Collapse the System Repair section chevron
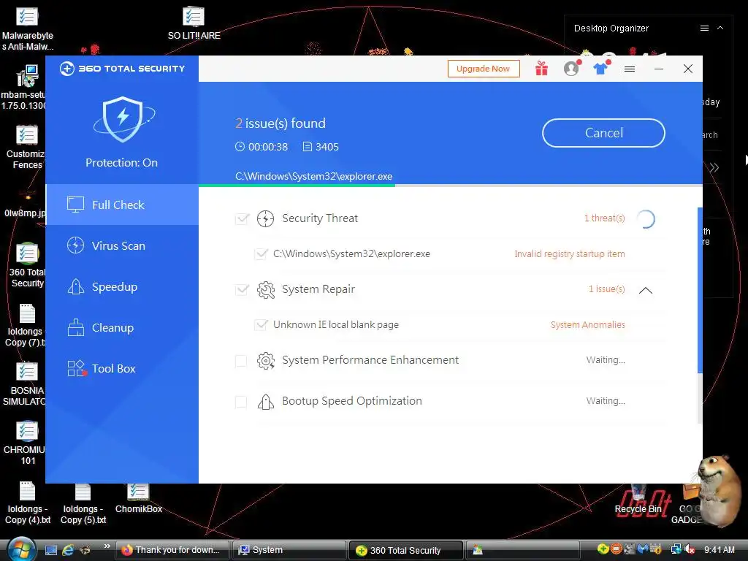748x561 pixels. pyautogui.click(x=646, y=290)
